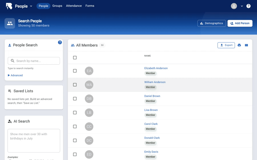The height and width of the screenshot is (160, 257).
Task: Open Emily Davis's profile link
Action: pos(151,152)
